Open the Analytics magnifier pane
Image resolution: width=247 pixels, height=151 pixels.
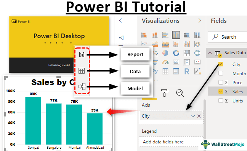180,93
